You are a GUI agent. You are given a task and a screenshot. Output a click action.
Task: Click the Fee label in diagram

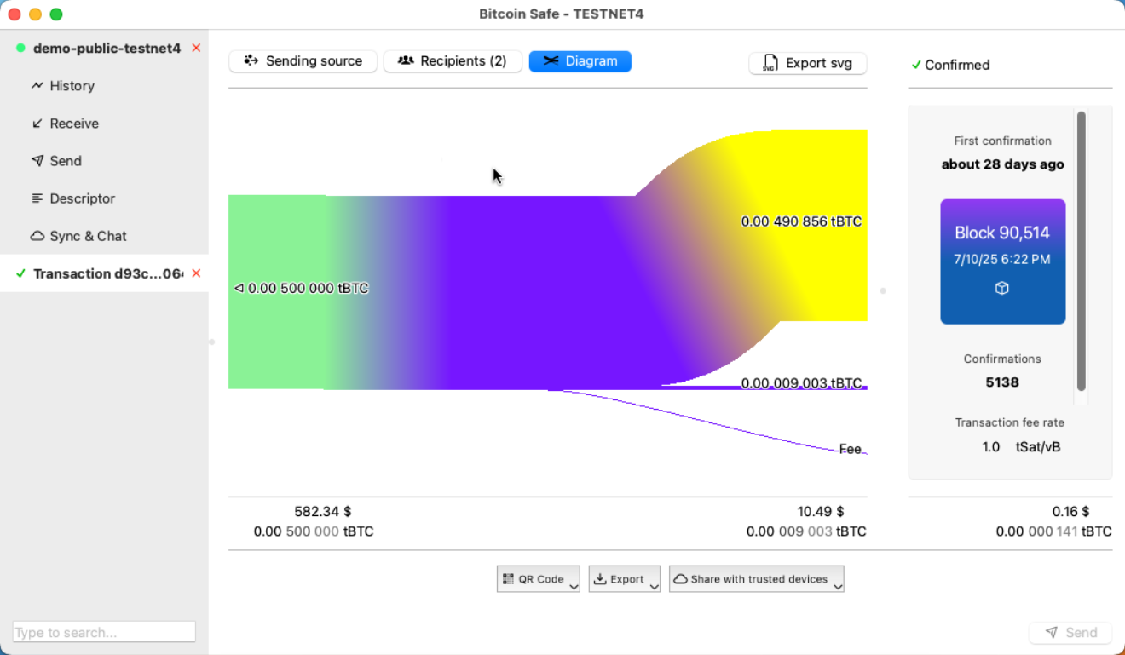(850, 449)
